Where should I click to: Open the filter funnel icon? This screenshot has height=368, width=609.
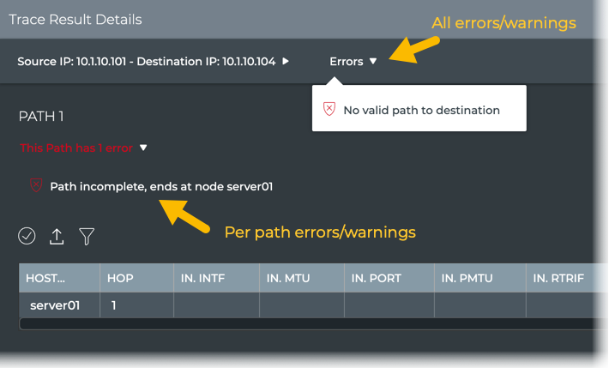[87, 236]
